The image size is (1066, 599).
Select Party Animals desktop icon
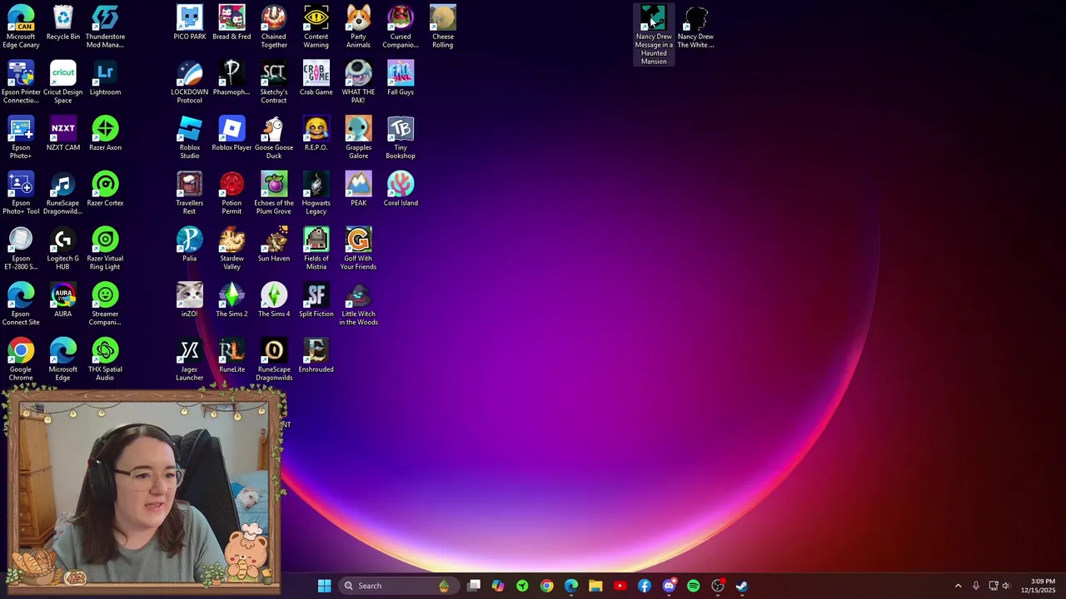coord(358,27)
